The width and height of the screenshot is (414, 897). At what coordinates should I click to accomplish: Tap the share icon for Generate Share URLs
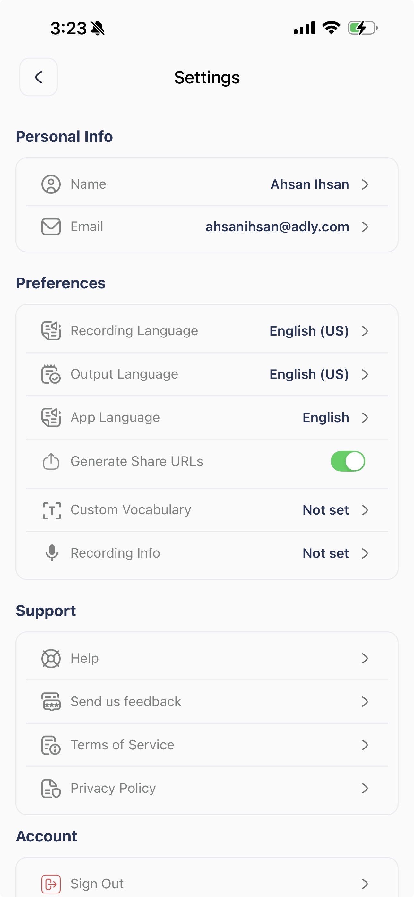[x=51, y=461]
